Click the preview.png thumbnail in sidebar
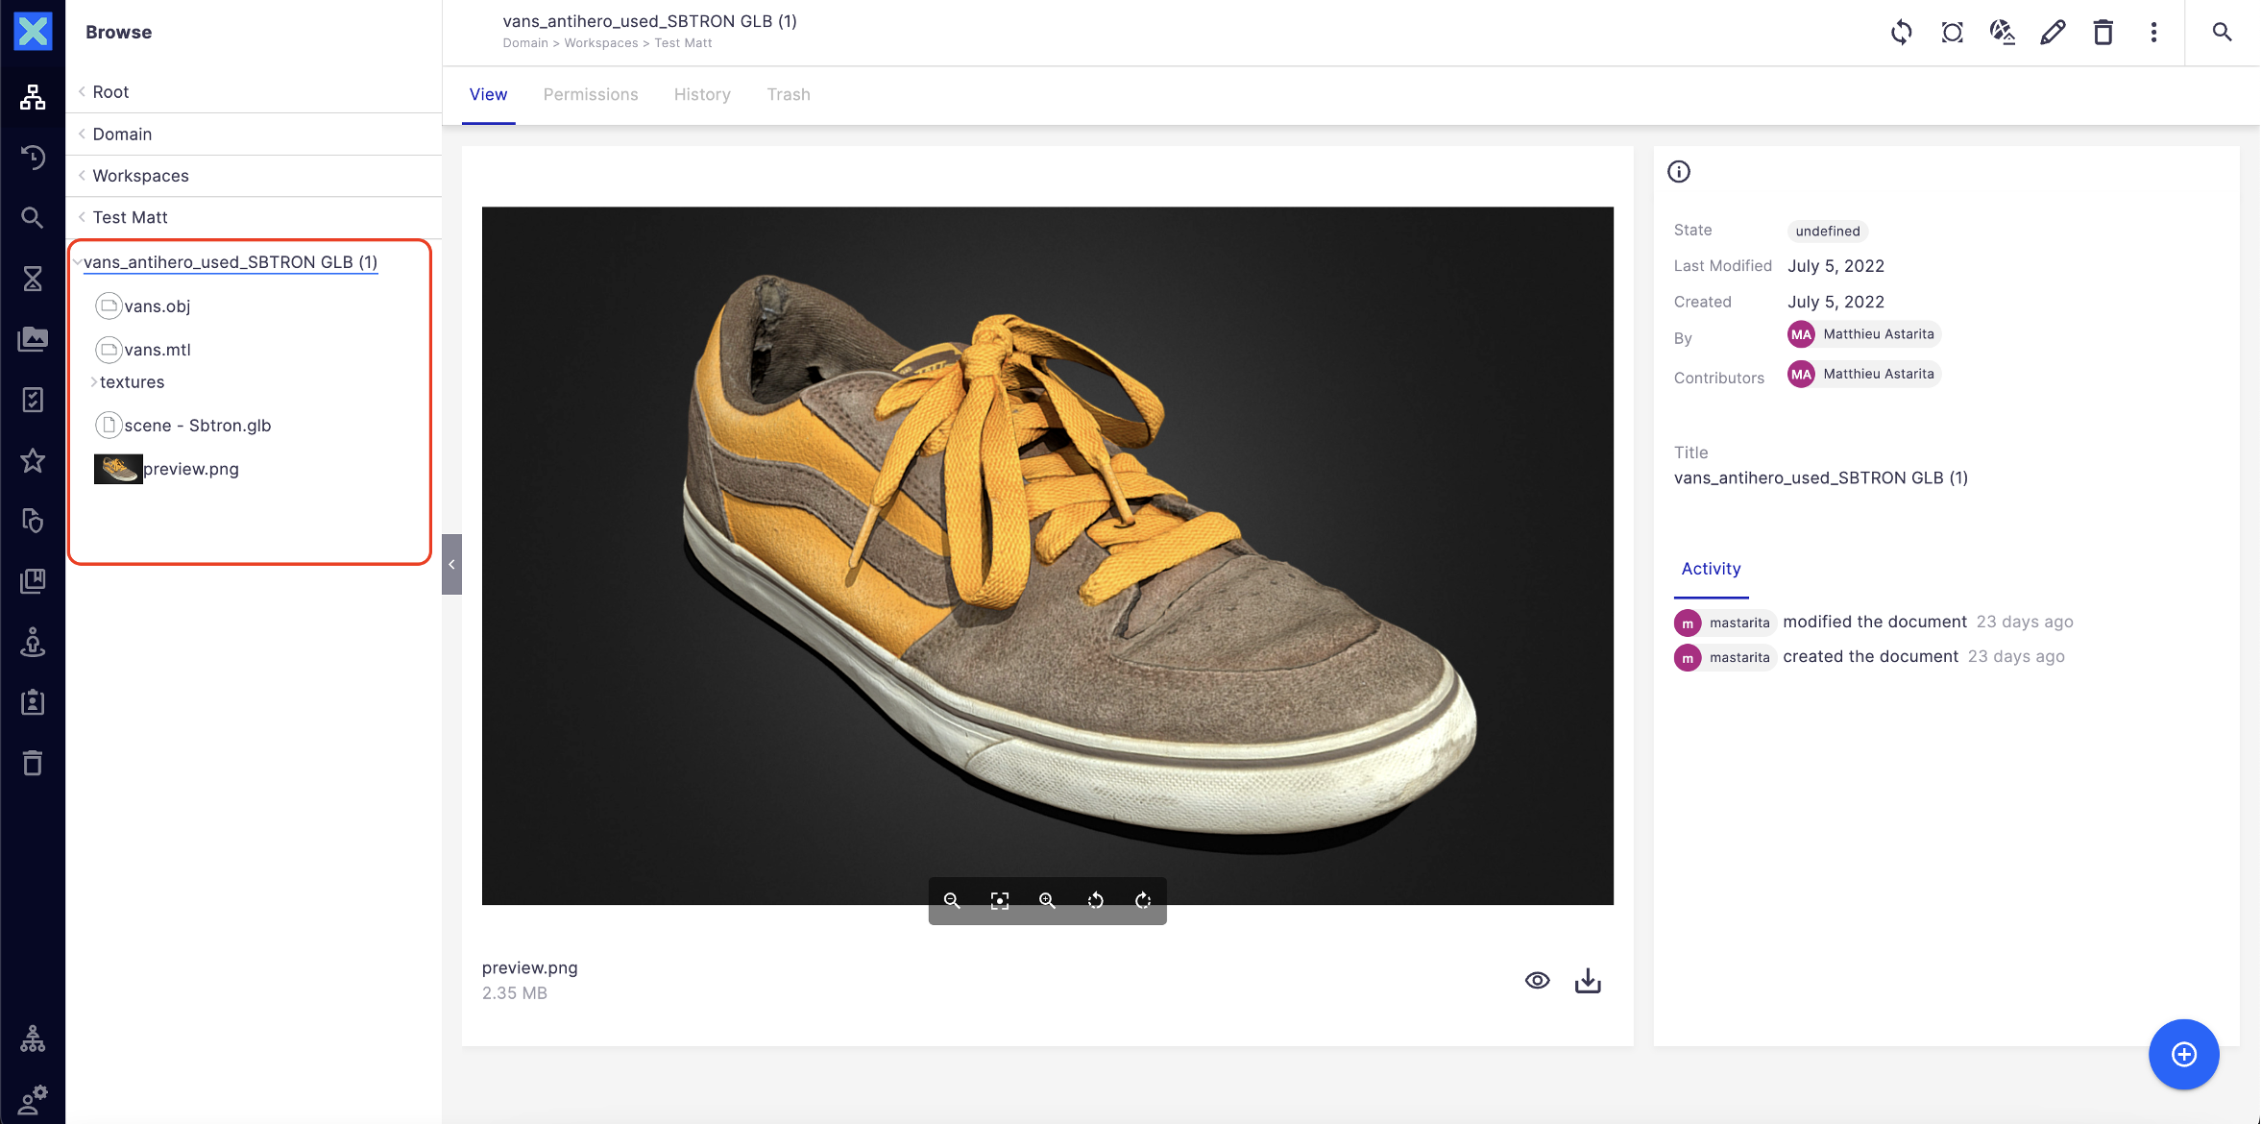The image size is (2261, 1124). (x=121, y=468)
